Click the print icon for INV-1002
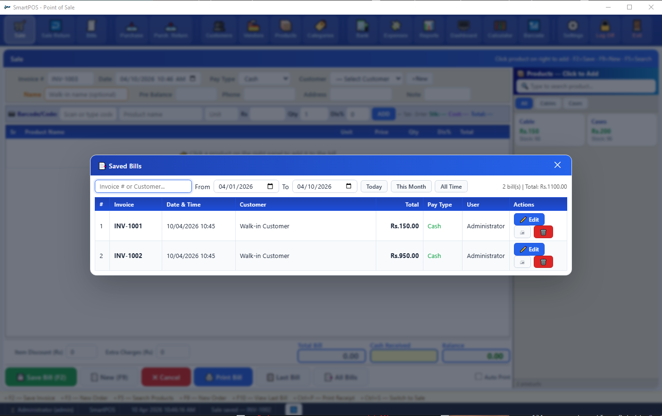Image resolution: width=662 pixels, height=416 pixels. pyautogui.click(x=522, y=262)
